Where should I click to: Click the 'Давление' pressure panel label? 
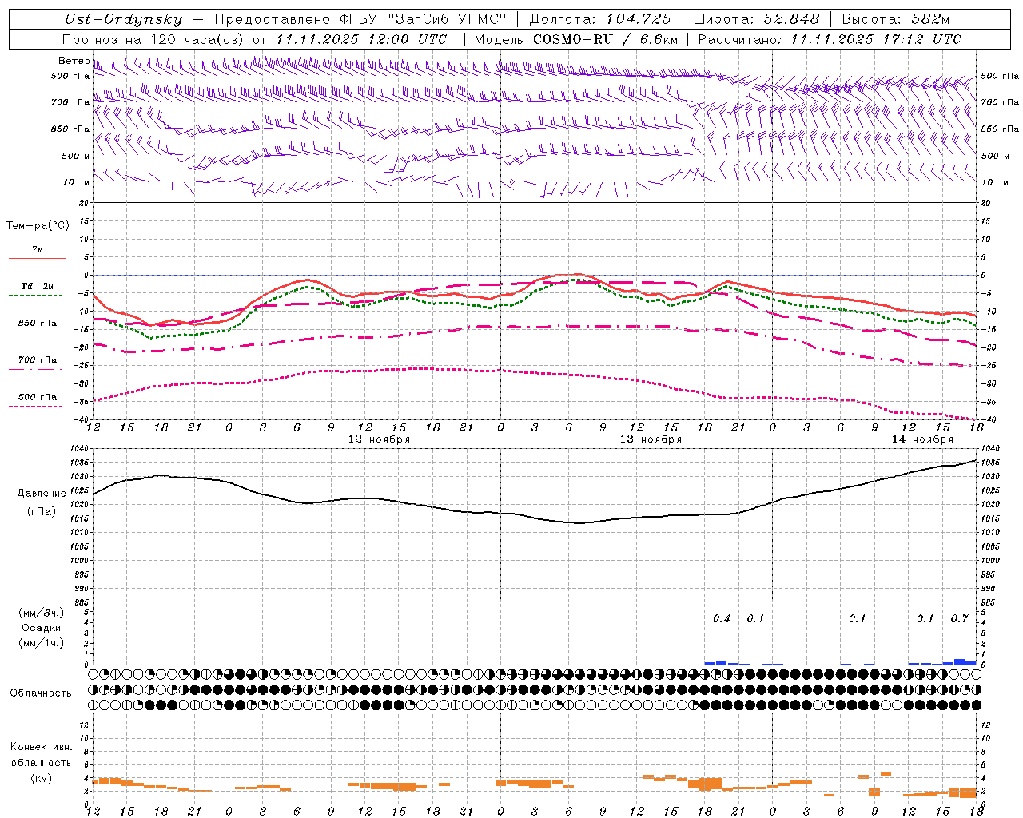pos(42,494)
